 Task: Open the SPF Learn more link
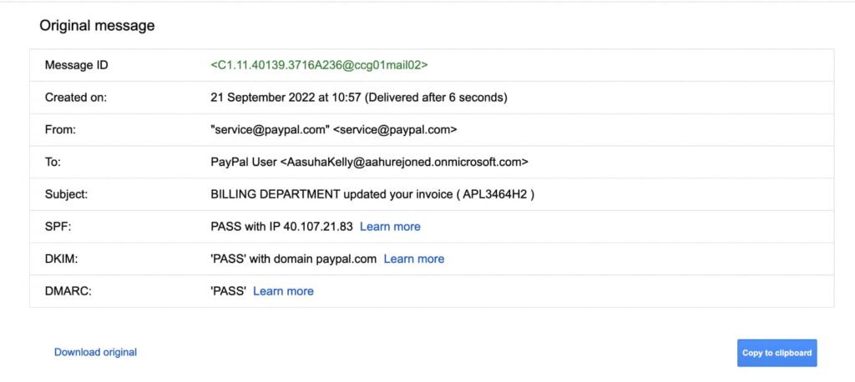tap(390, 226)
